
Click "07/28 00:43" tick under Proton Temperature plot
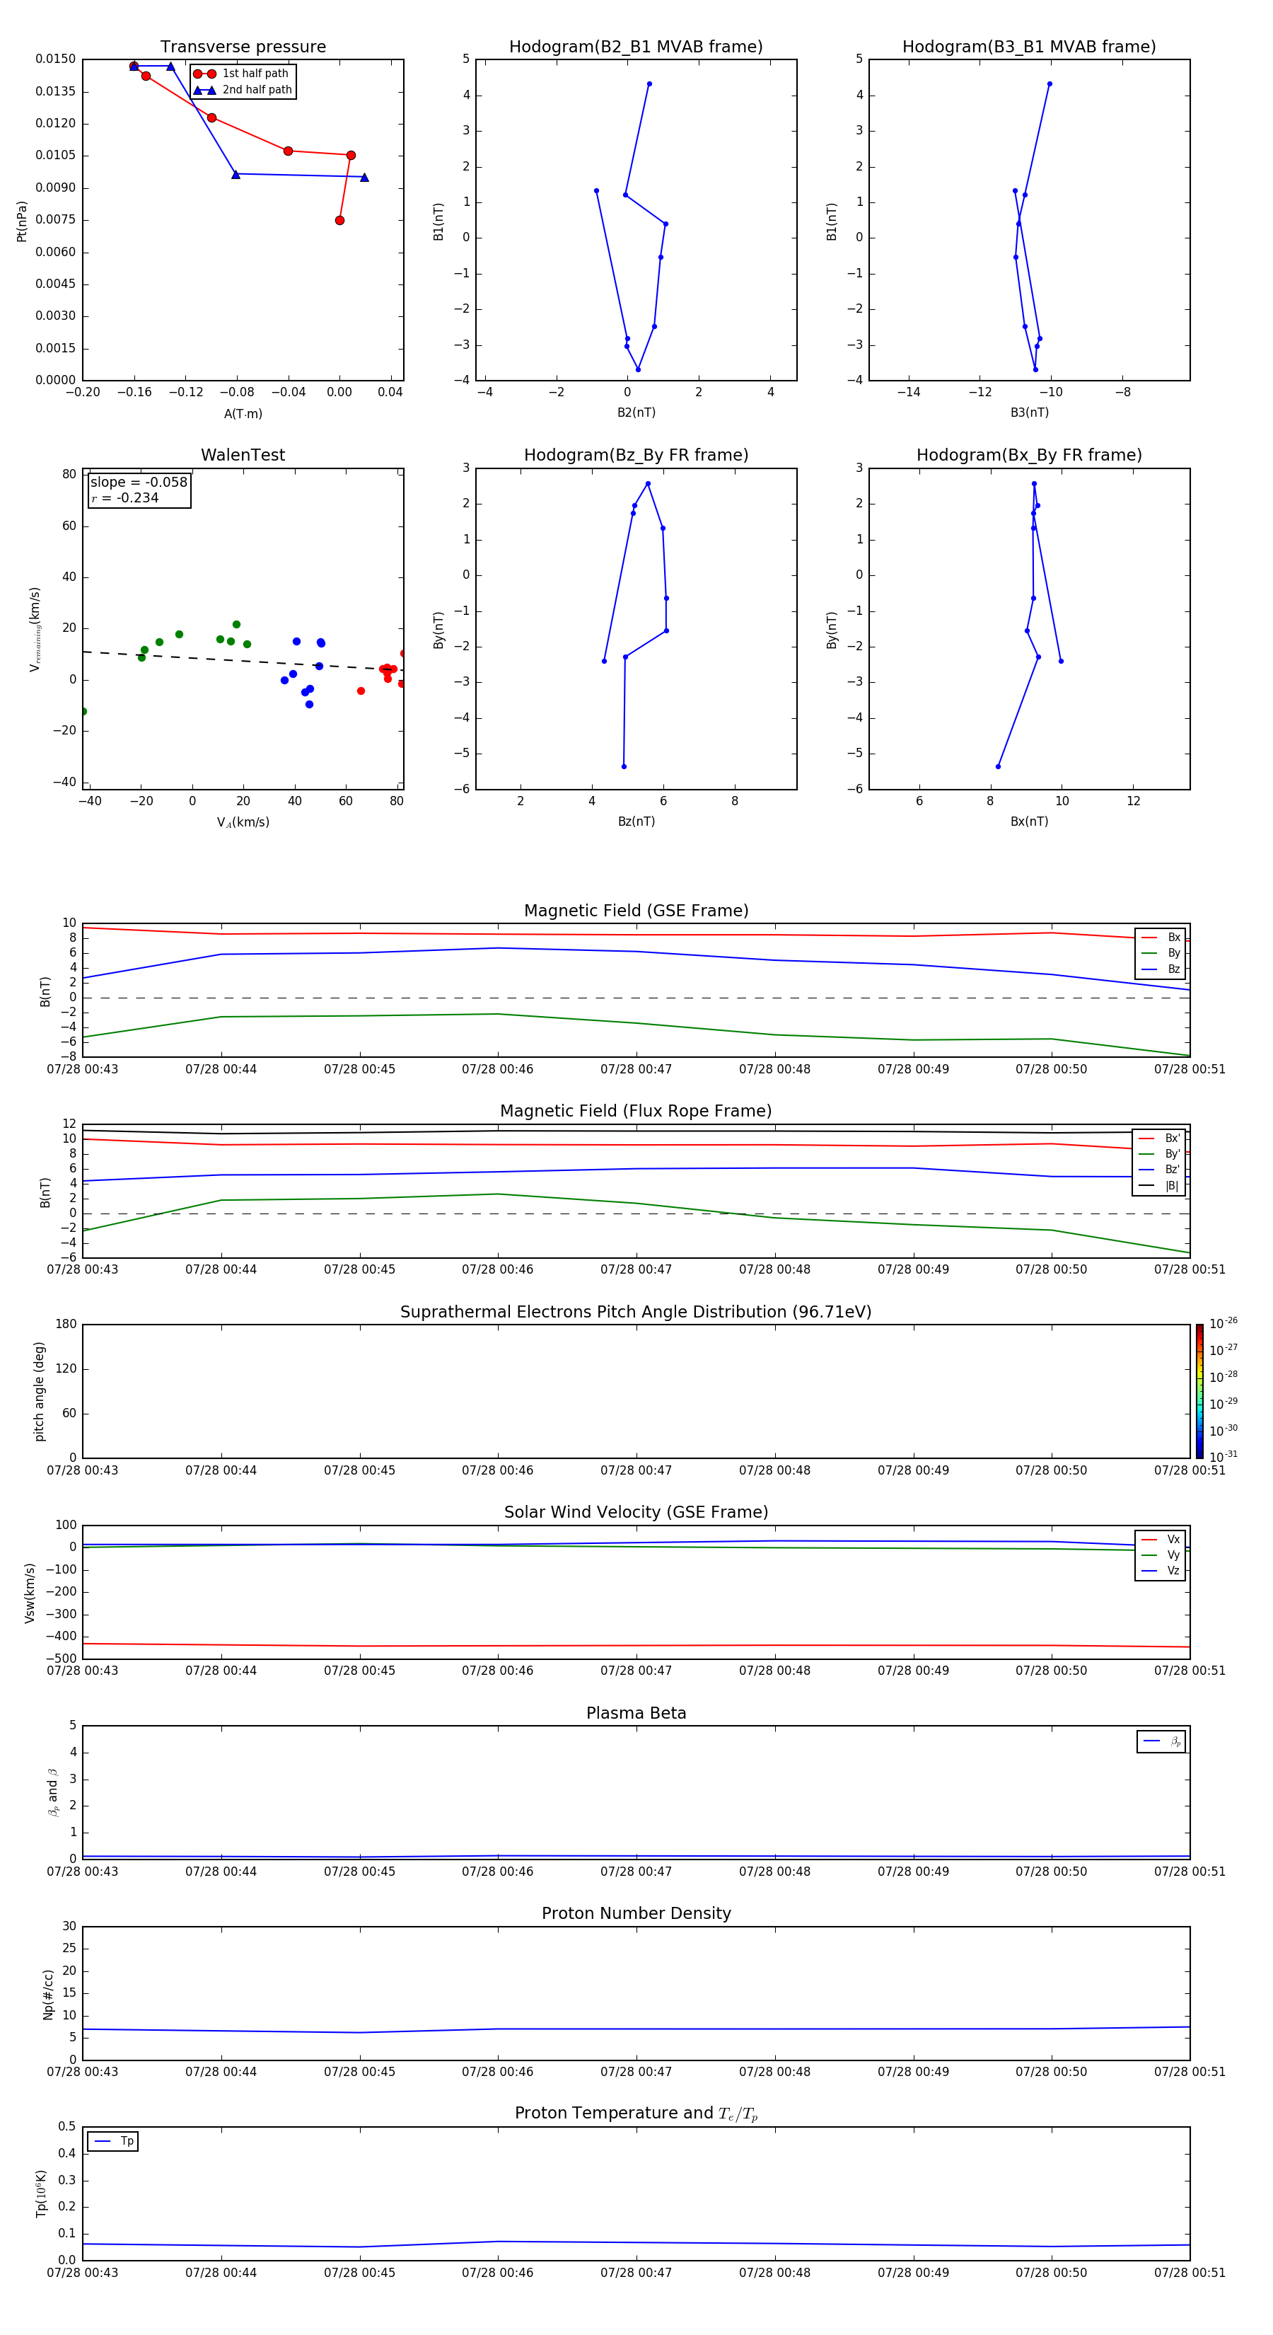click(83, 2273)
